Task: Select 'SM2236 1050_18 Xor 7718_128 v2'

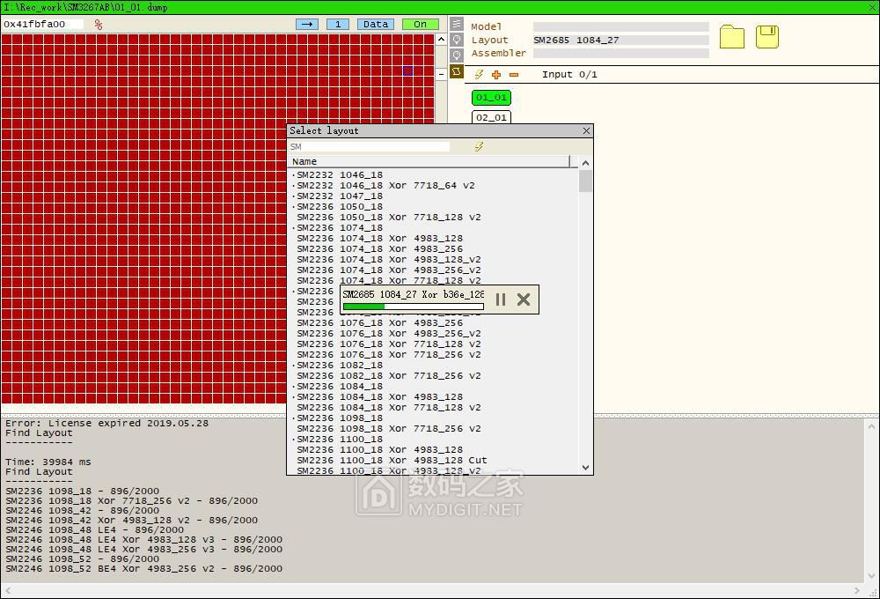Action: (388, 218)
